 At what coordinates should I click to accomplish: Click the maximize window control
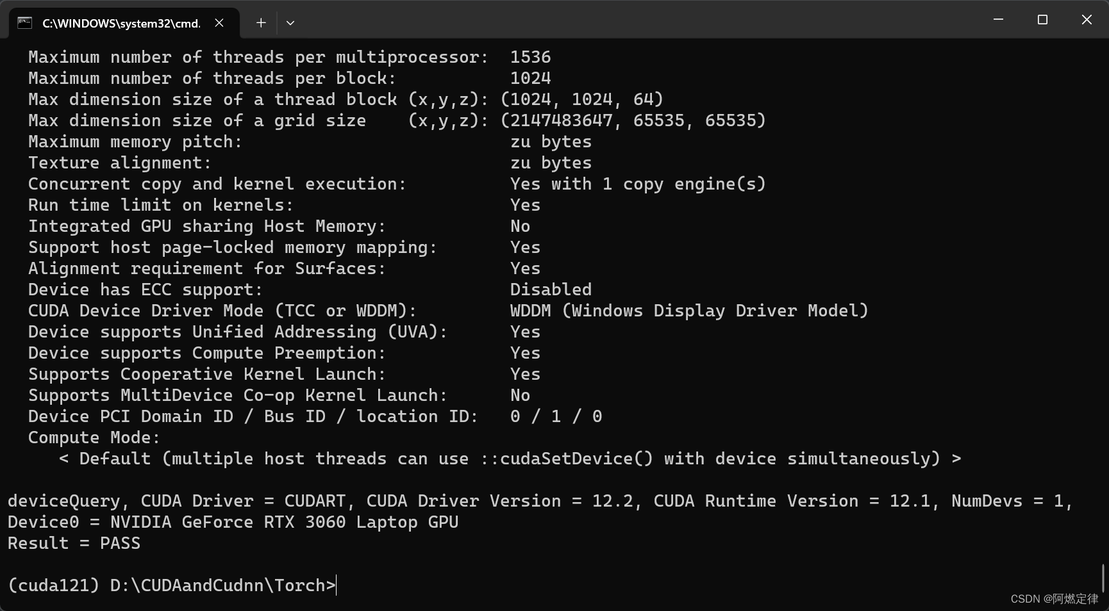pyautogui.click(x=1042, y=19)
